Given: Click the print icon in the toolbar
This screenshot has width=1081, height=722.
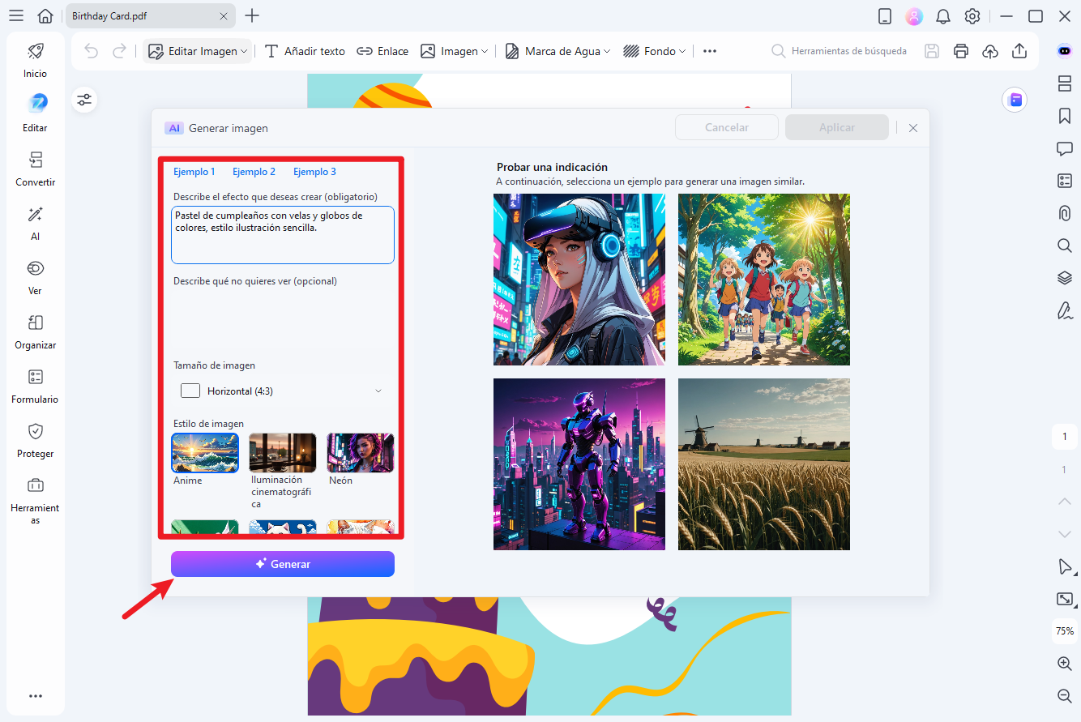Looking at the screenshot, I should [961, 50].
